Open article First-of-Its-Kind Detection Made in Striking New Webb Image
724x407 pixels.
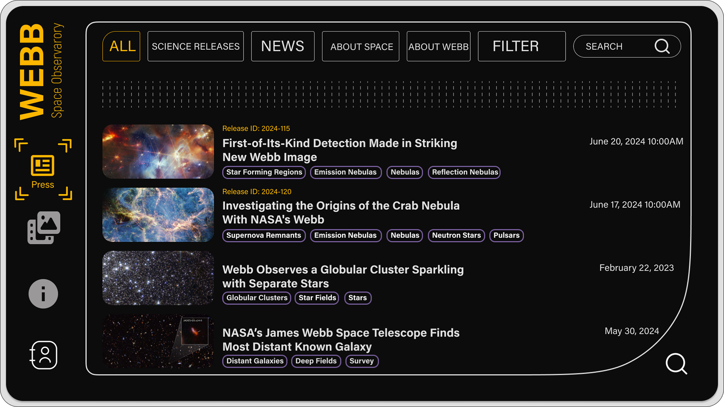(340, 150)
